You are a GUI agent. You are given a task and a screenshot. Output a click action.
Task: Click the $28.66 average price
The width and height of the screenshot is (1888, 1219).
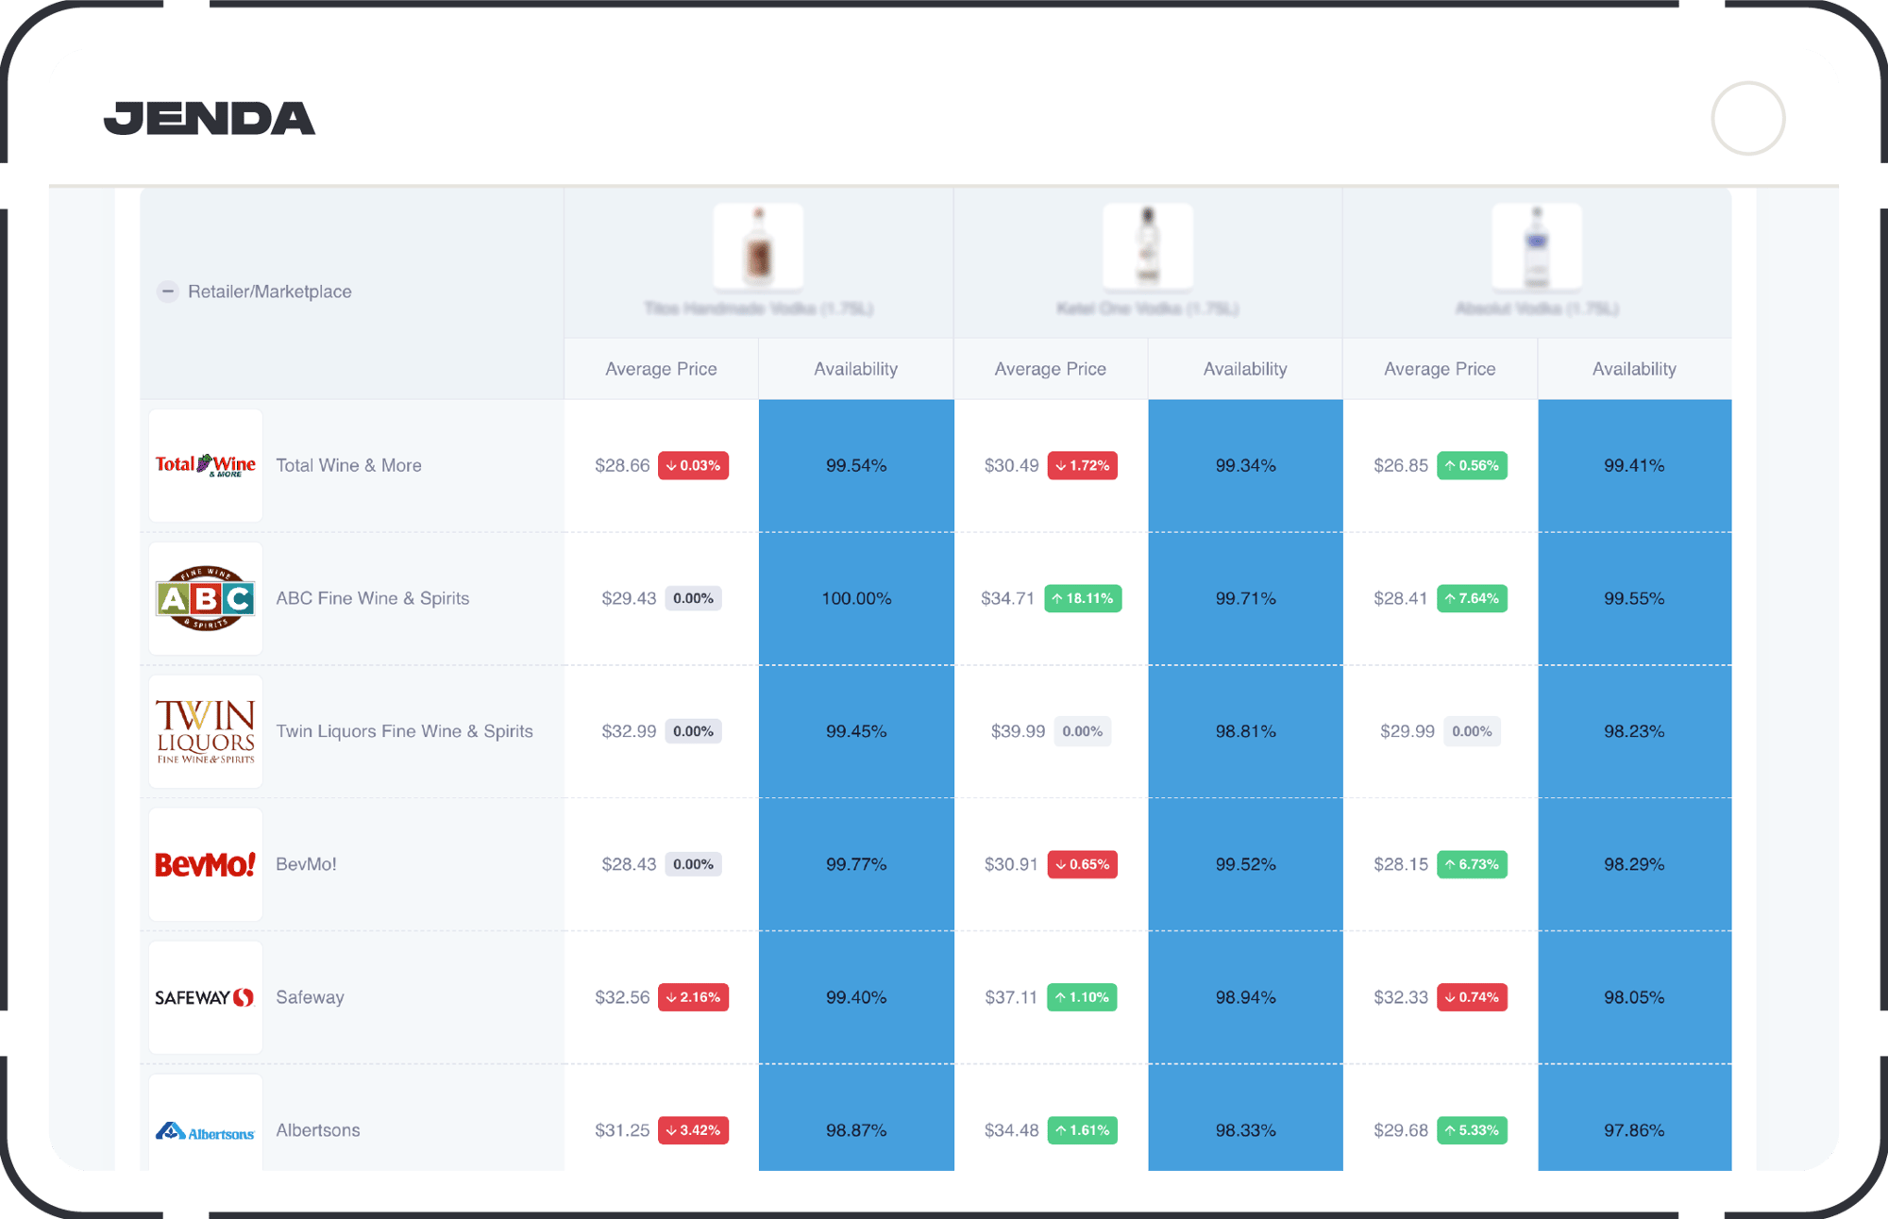click(622, 465)
